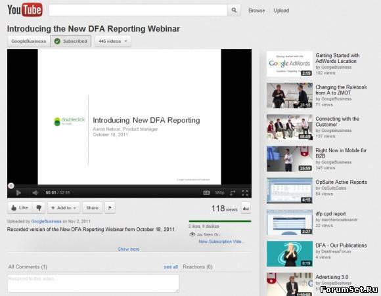Show video statistics chart icon
The width and height of the screenshot is (381, 296).
[246, 208]
